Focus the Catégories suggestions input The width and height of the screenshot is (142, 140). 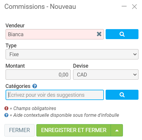pyautogui.click(x=55, y=95)
